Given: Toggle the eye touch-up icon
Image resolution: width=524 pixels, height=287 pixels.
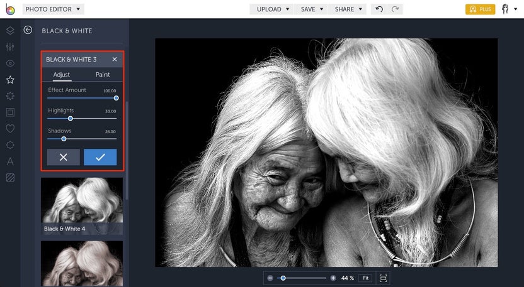Looking at the screenshot, I should point(10,63).
